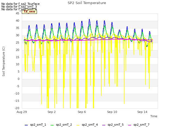Click the sp2_smT_7 legend label
174x130 pixels.
(141, 125)
